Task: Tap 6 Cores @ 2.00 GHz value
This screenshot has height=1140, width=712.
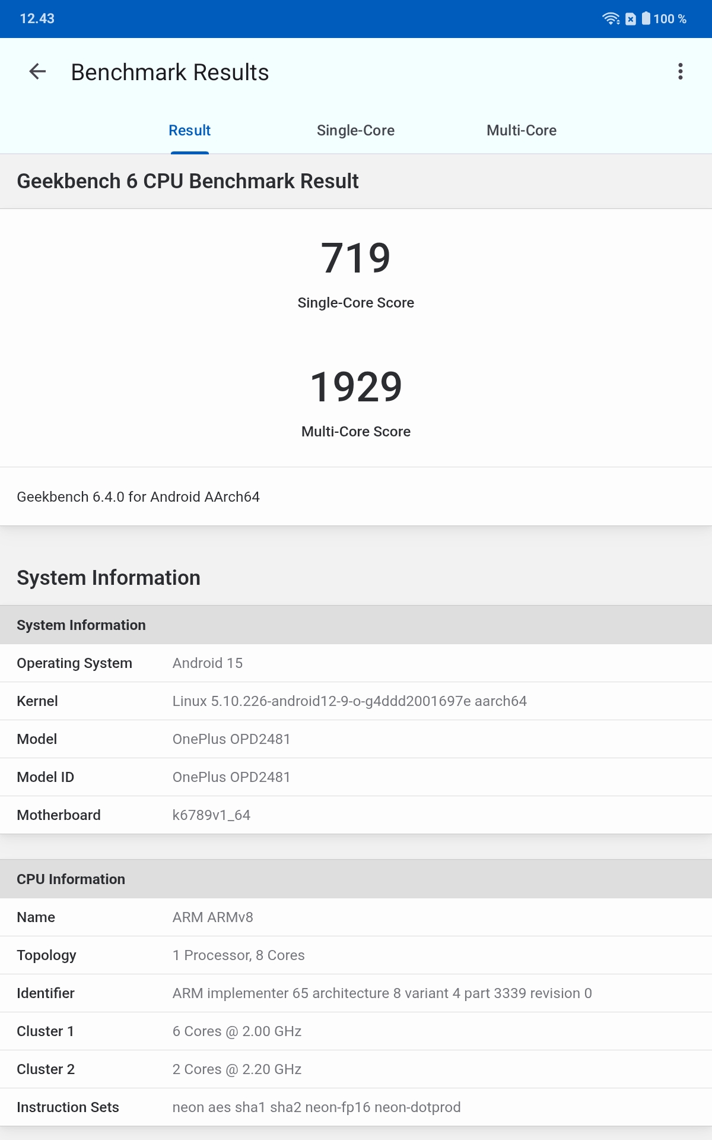Action: [237, 1031]
